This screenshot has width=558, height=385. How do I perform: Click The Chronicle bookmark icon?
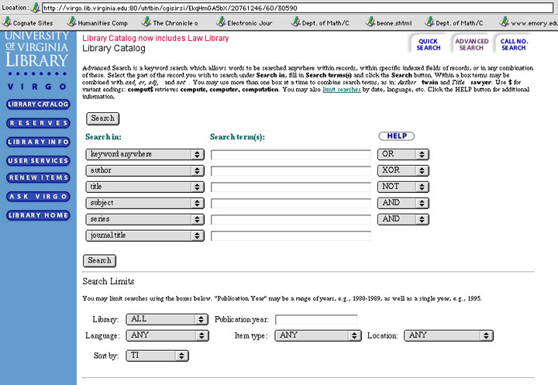point(146,22)
